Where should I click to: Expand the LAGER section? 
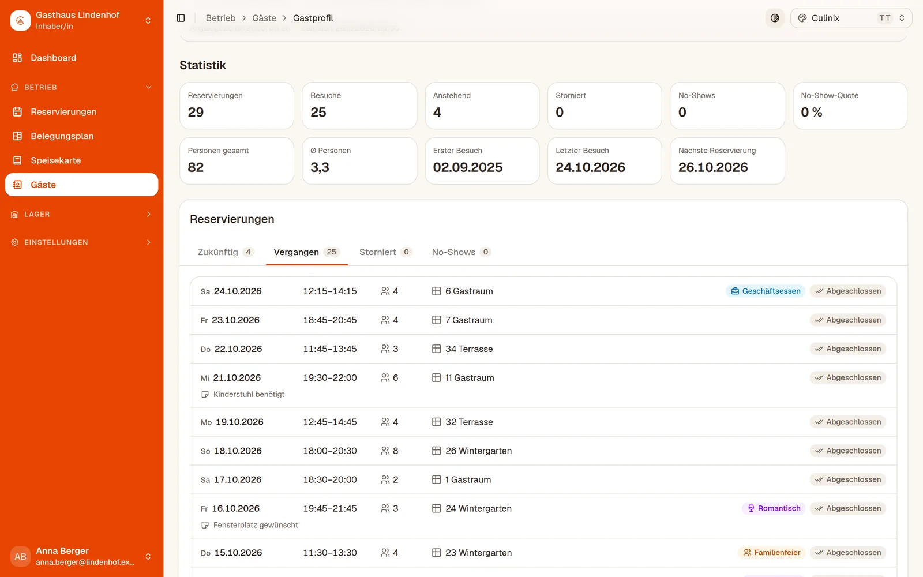pos(81,214)
